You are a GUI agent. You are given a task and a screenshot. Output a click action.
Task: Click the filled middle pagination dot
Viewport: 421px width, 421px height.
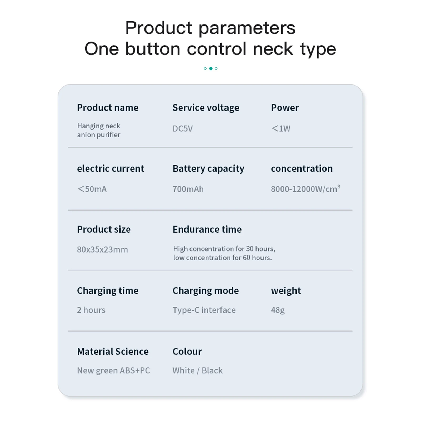[x=211, y=68]
